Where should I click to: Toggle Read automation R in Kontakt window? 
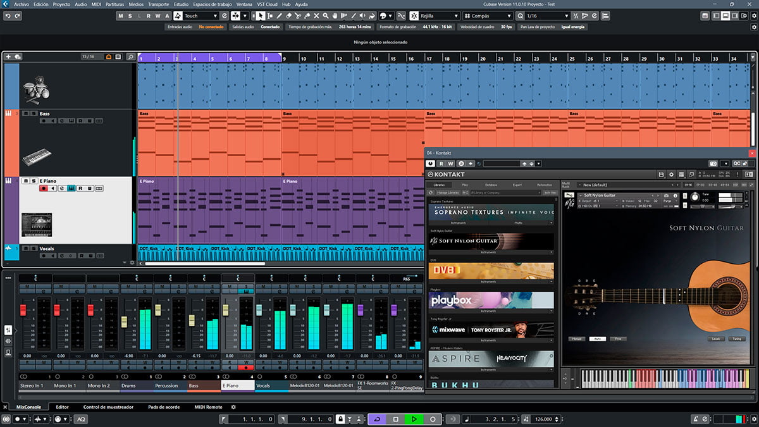441,164
